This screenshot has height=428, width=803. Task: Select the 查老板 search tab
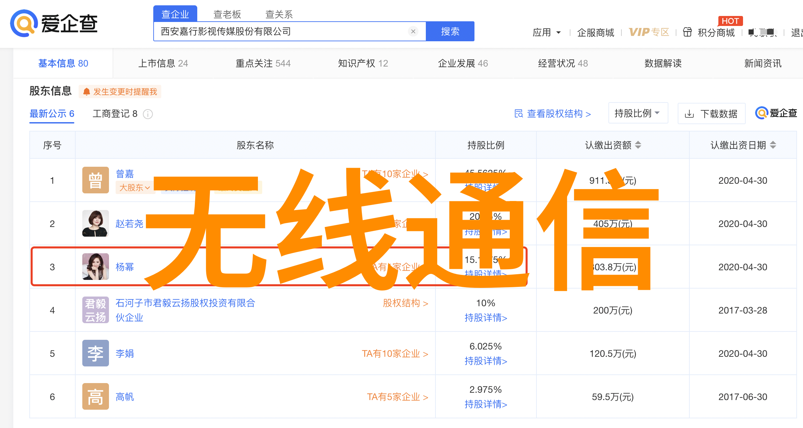(x=227, y=14)
